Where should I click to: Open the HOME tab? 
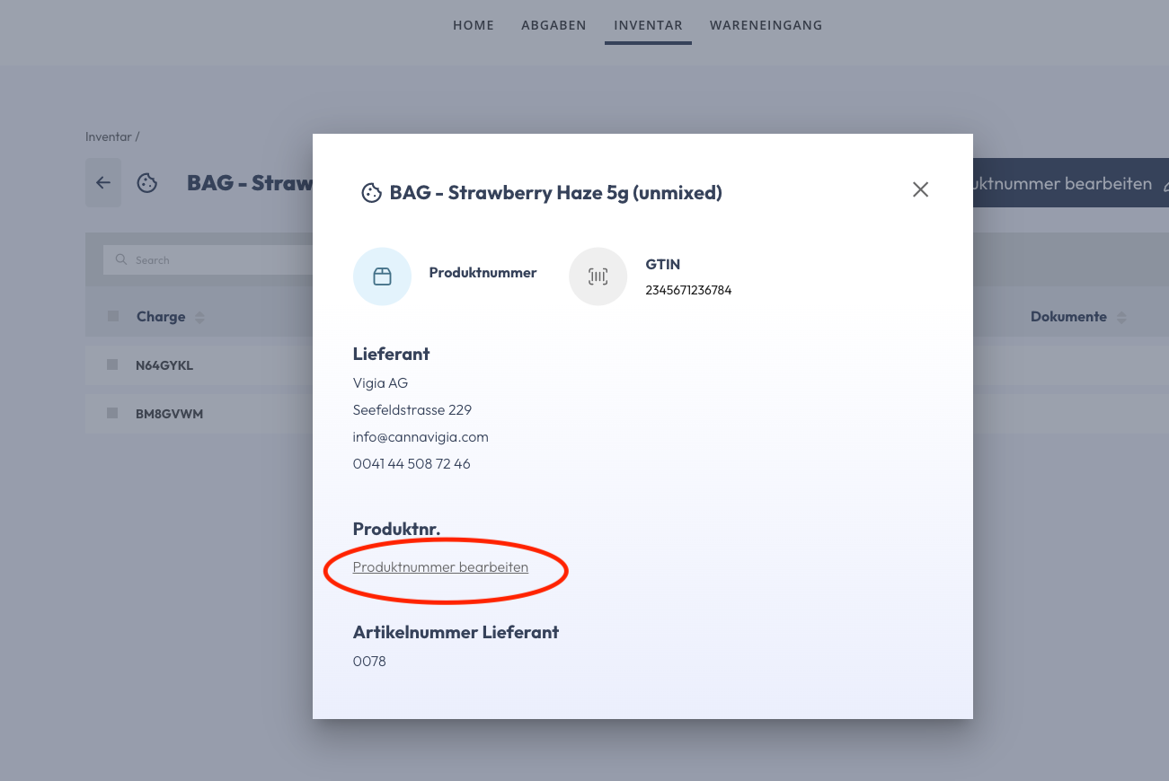(x=474, y=25)
